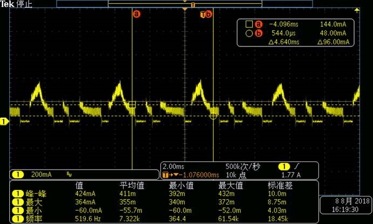373x224 pixels.
Task: Click peak-to-peak measurement channel badge
Action: [x=18, y=194]
